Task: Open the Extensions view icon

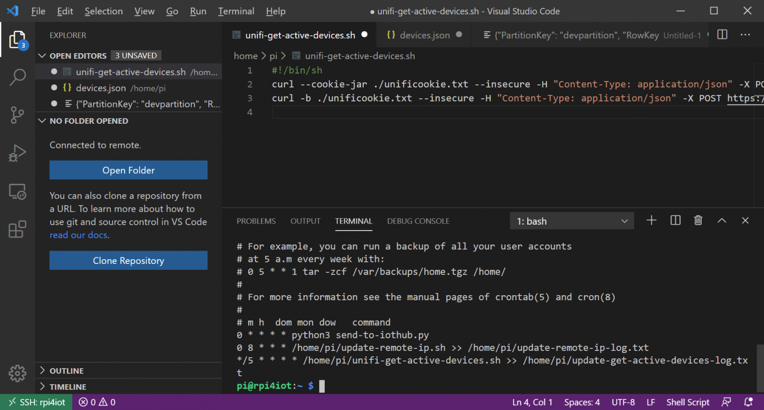Action: [17, 229]
